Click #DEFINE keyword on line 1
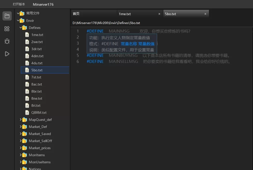 [x=95, y=31]
